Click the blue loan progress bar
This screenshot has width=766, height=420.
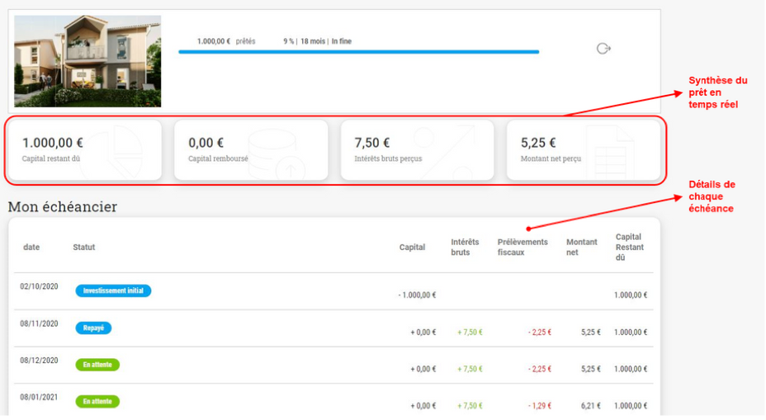coord(359,52)
